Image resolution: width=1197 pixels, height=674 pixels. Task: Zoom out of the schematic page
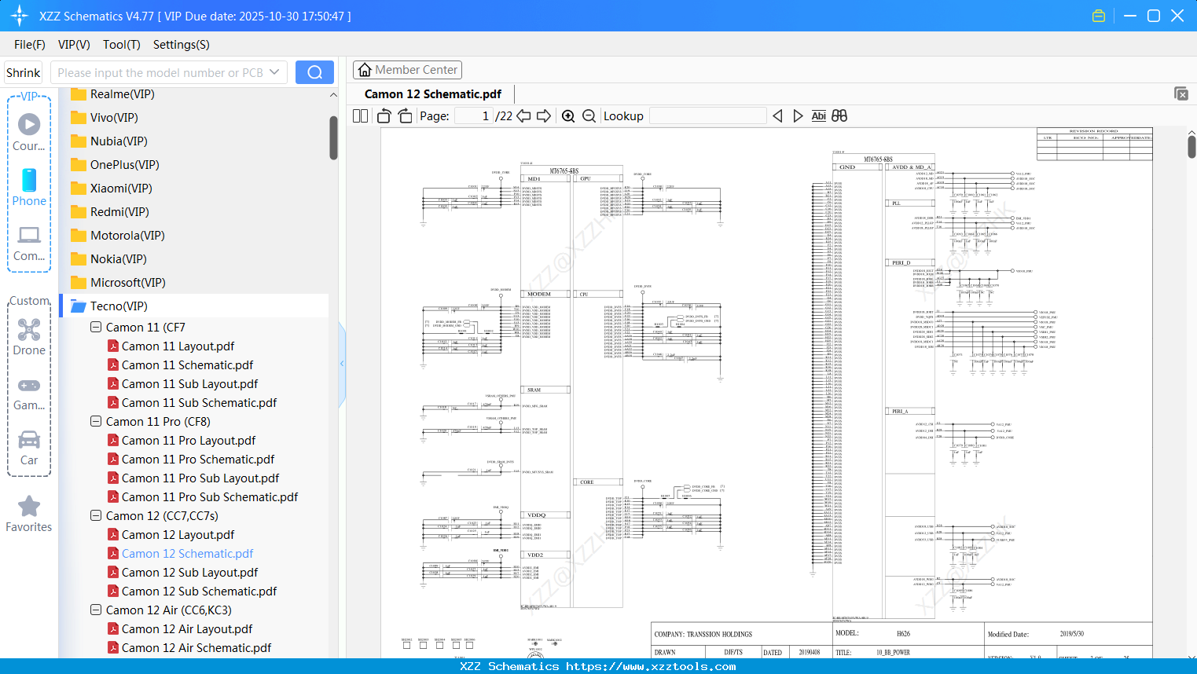(589, 115)
